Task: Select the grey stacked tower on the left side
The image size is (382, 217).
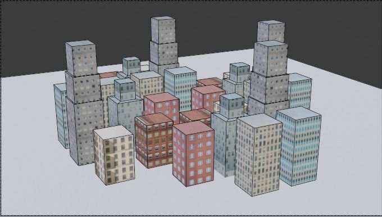Action: [x=84, y=102]
